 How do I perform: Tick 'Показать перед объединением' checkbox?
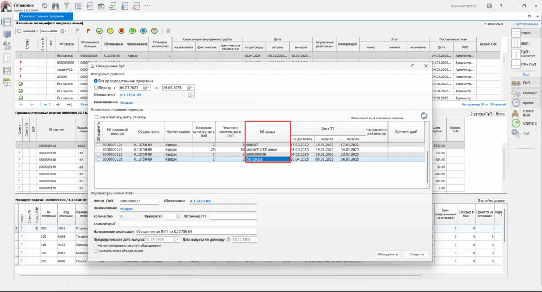tap(95, 251)
